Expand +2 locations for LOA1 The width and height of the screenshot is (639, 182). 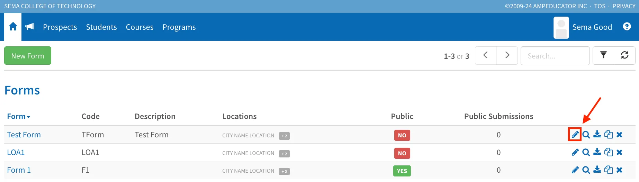(x=284, y=154)
